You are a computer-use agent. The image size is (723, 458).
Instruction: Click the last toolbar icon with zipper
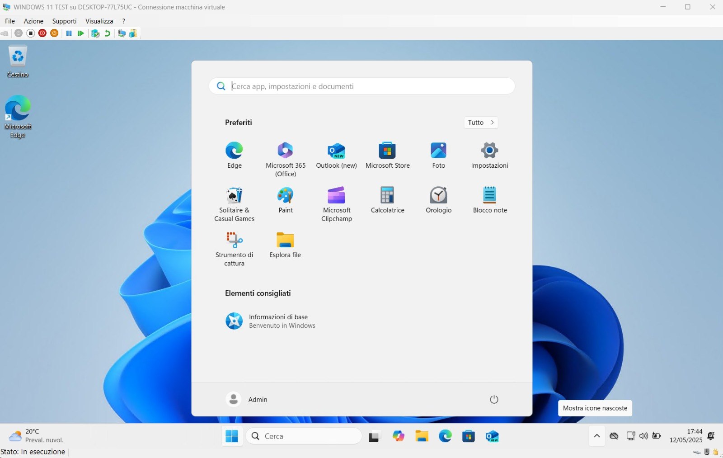tap(133, 33)
